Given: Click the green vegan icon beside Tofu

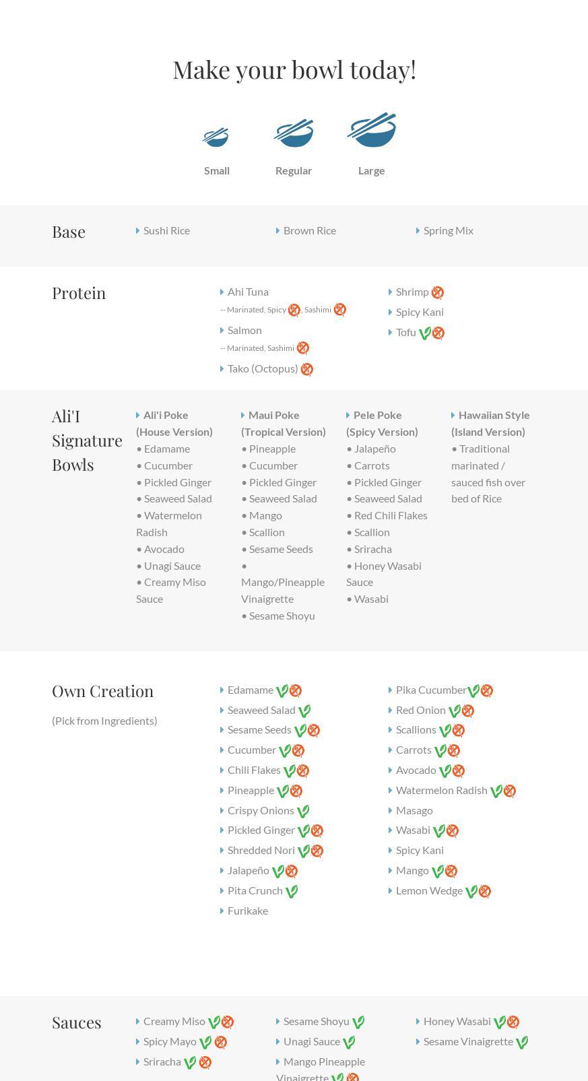Looking at the screenshot, I should [x=424, y=333].
